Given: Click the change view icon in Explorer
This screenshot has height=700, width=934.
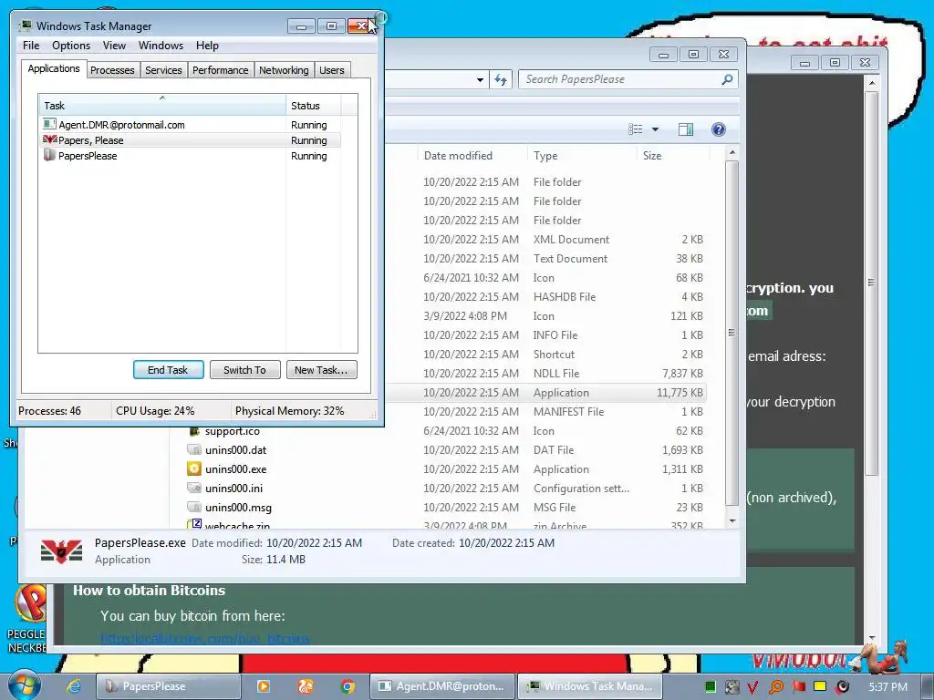Looking at the screenshot, I should tap(636, 129).
